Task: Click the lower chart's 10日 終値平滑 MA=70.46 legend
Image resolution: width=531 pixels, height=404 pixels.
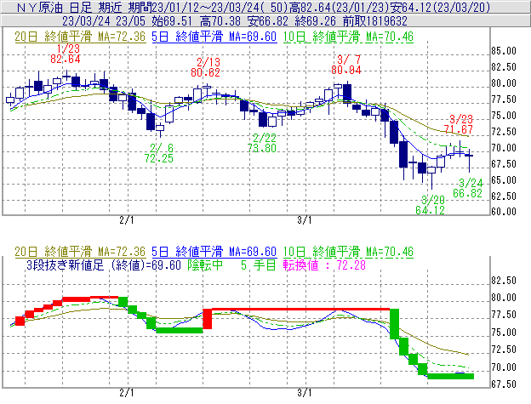Action: [x=348, y=252]
